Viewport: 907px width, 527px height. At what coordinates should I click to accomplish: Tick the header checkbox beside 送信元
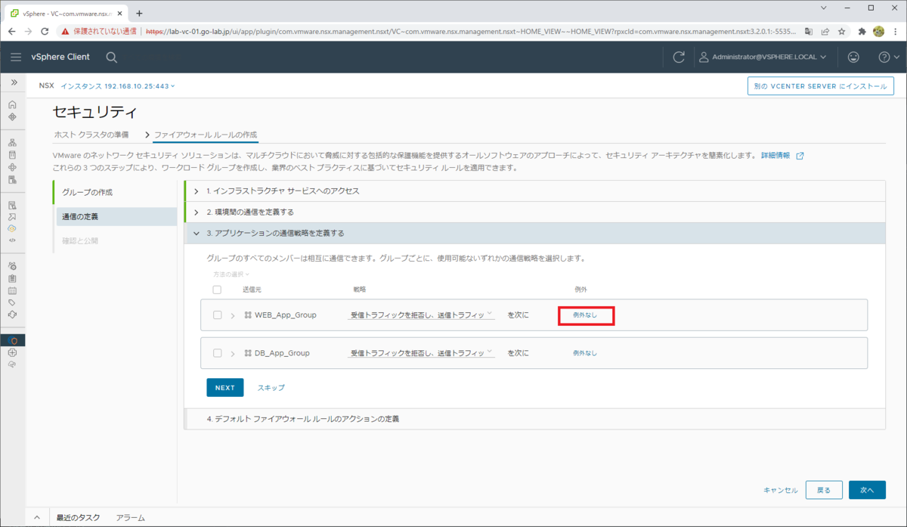(x=217, y=290)
